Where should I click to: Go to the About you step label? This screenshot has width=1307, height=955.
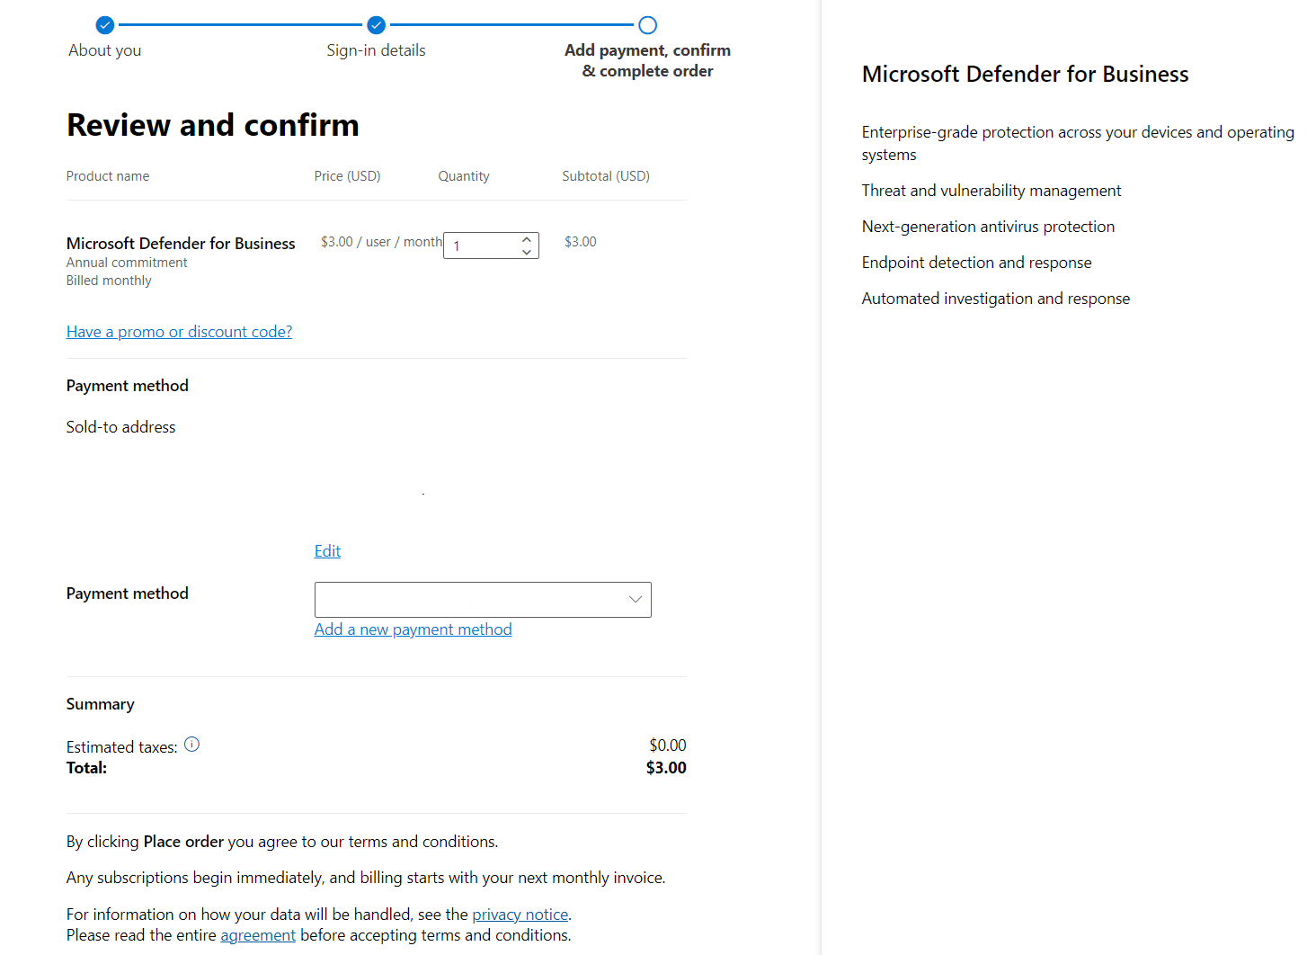(105, 50)
